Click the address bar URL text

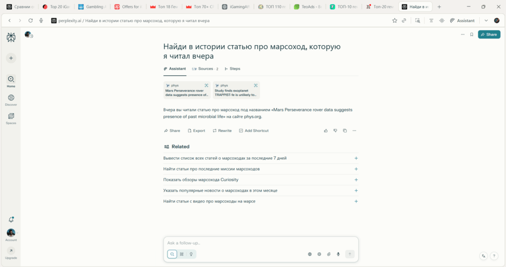point(134,21)
